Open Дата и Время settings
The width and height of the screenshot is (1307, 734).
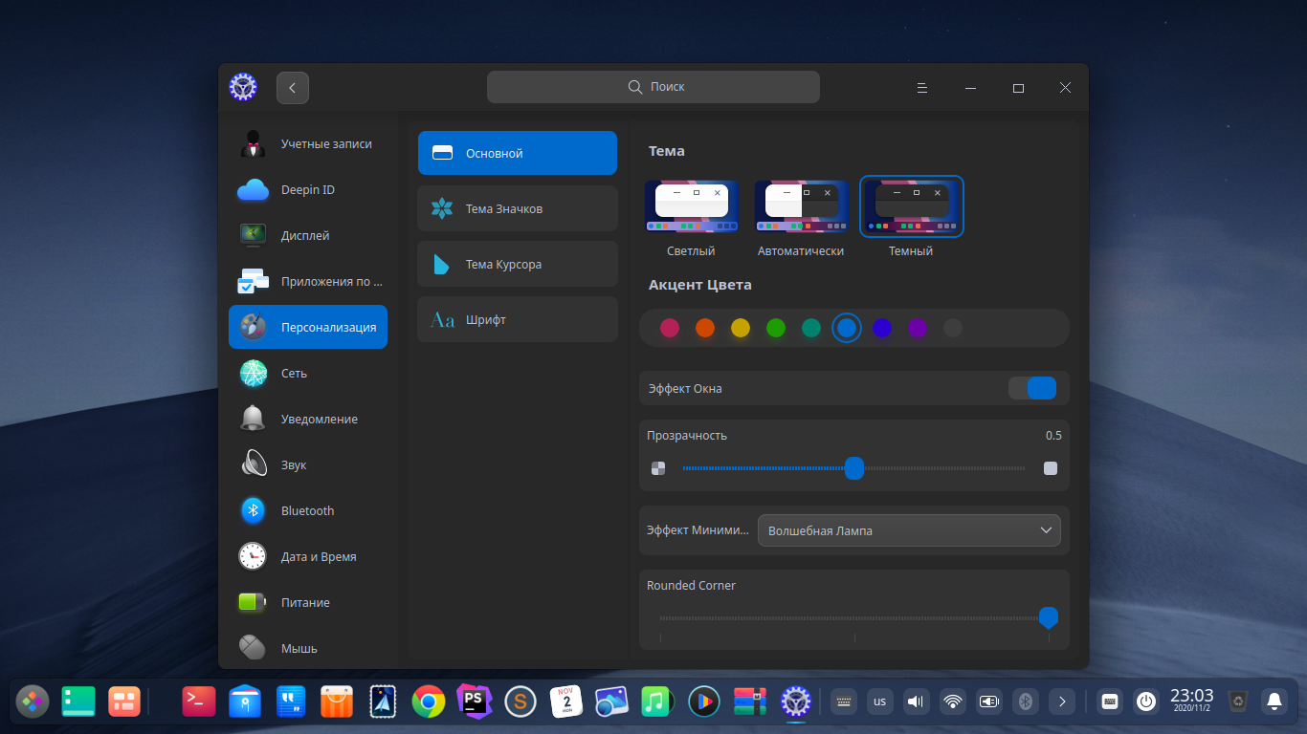coord(308,557)
